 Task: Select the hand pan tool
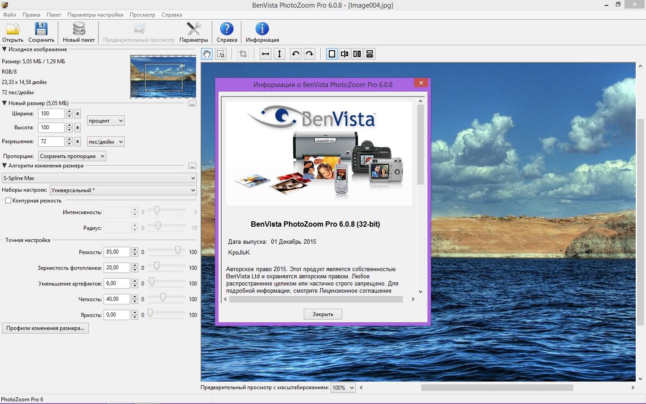point(206,54)
